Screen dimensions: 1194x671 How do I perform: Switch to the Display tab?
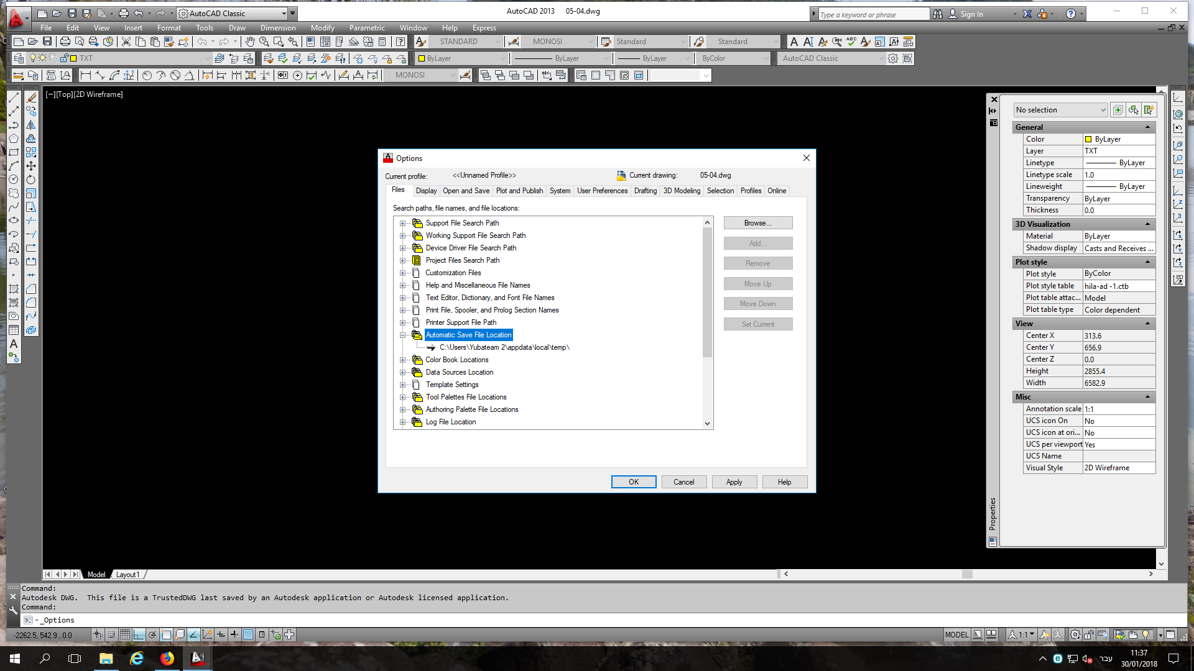click(x=426, y=191)
